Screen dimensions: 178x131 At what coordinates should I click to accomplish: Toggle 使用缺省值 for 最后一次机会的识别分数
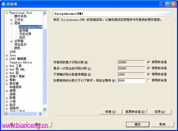148,68
